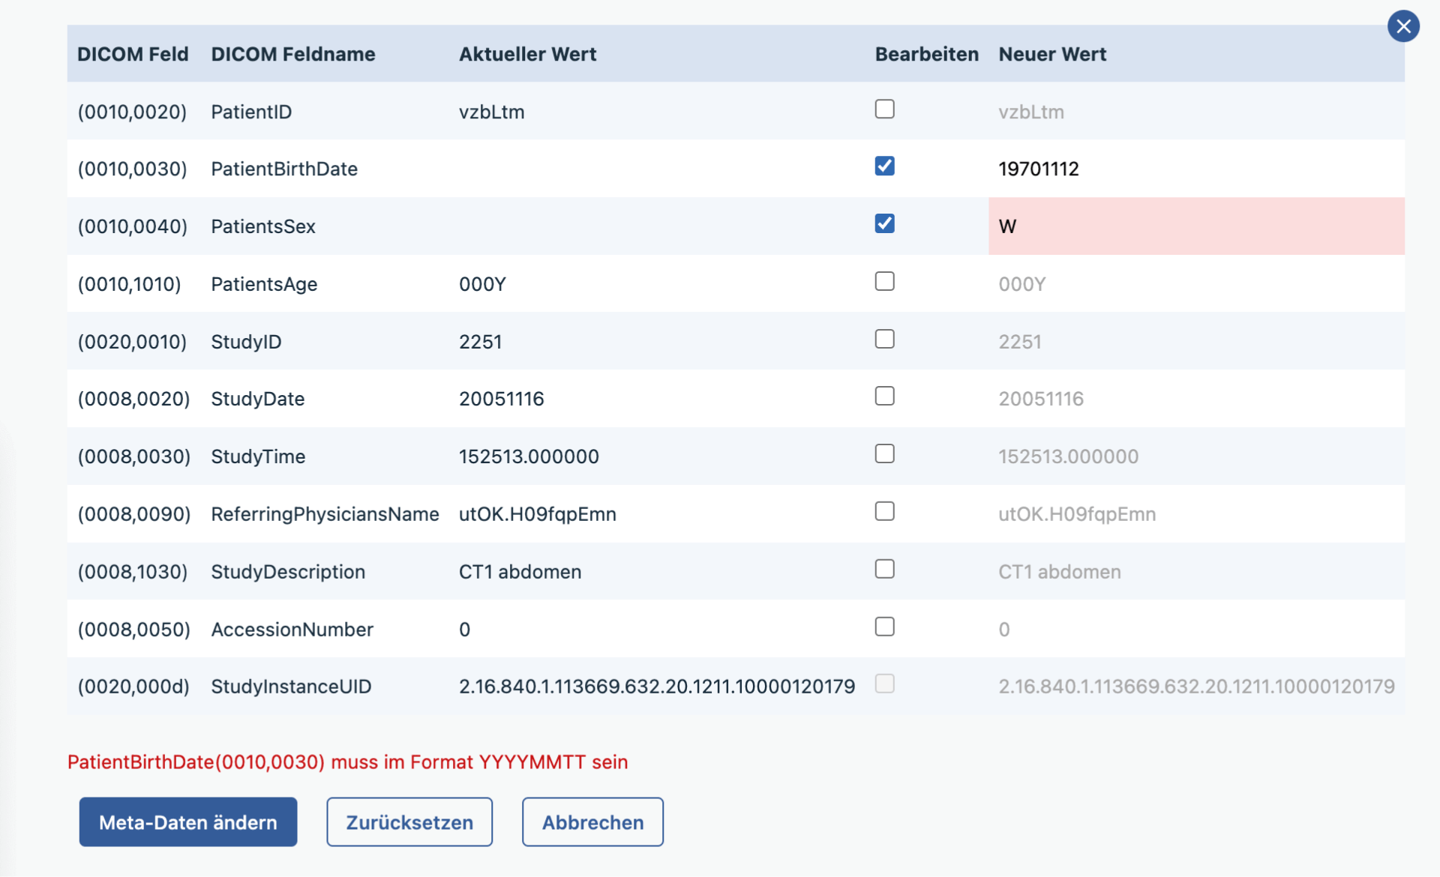Screen dimensions: 1440x877
Task: Select tag text (0020,000d)
Action: pyautogui.click(x=133, y=687)
